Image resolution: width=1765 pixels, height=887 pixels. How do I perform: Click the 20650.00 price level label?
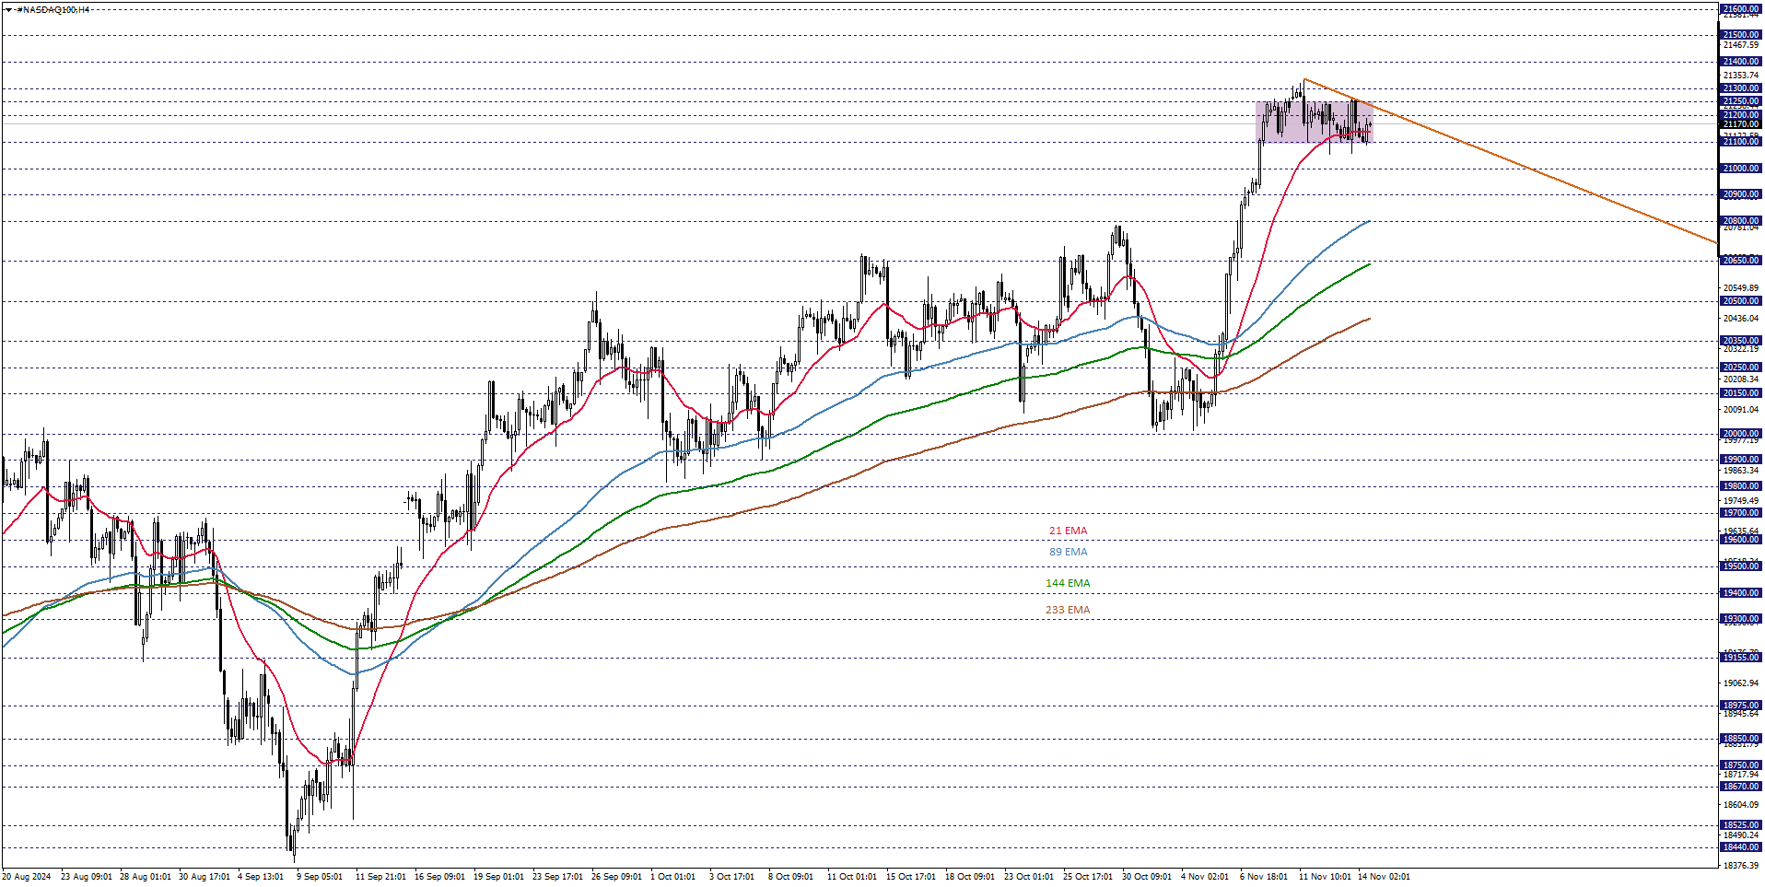1740,261
